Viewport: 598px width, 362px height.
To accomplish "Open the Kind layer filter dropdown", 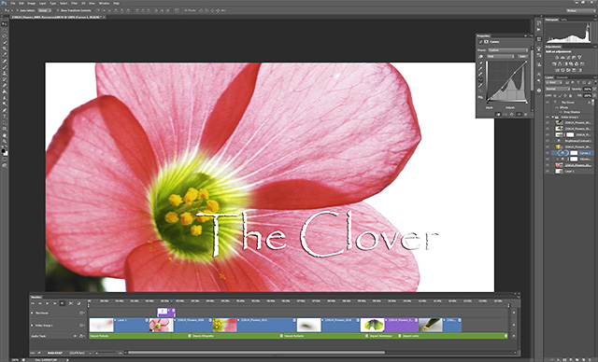I will point(554,83).
